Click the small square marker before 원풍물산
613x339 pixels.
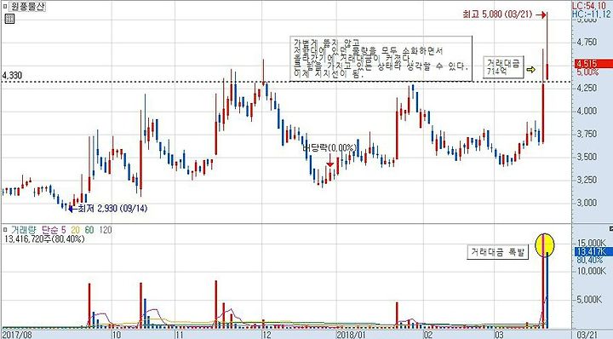click(x=5, y=7)
